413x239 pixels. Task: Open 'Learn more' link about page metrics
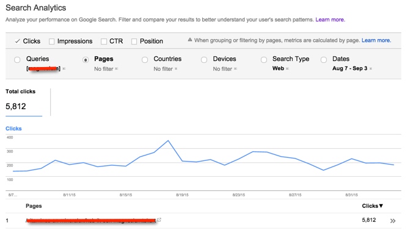376,40
